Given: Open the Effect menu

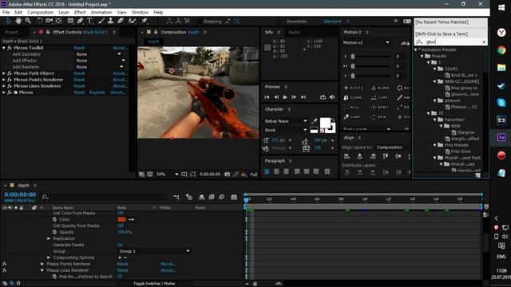Looking at the screenshot, I should click(80, 13).
